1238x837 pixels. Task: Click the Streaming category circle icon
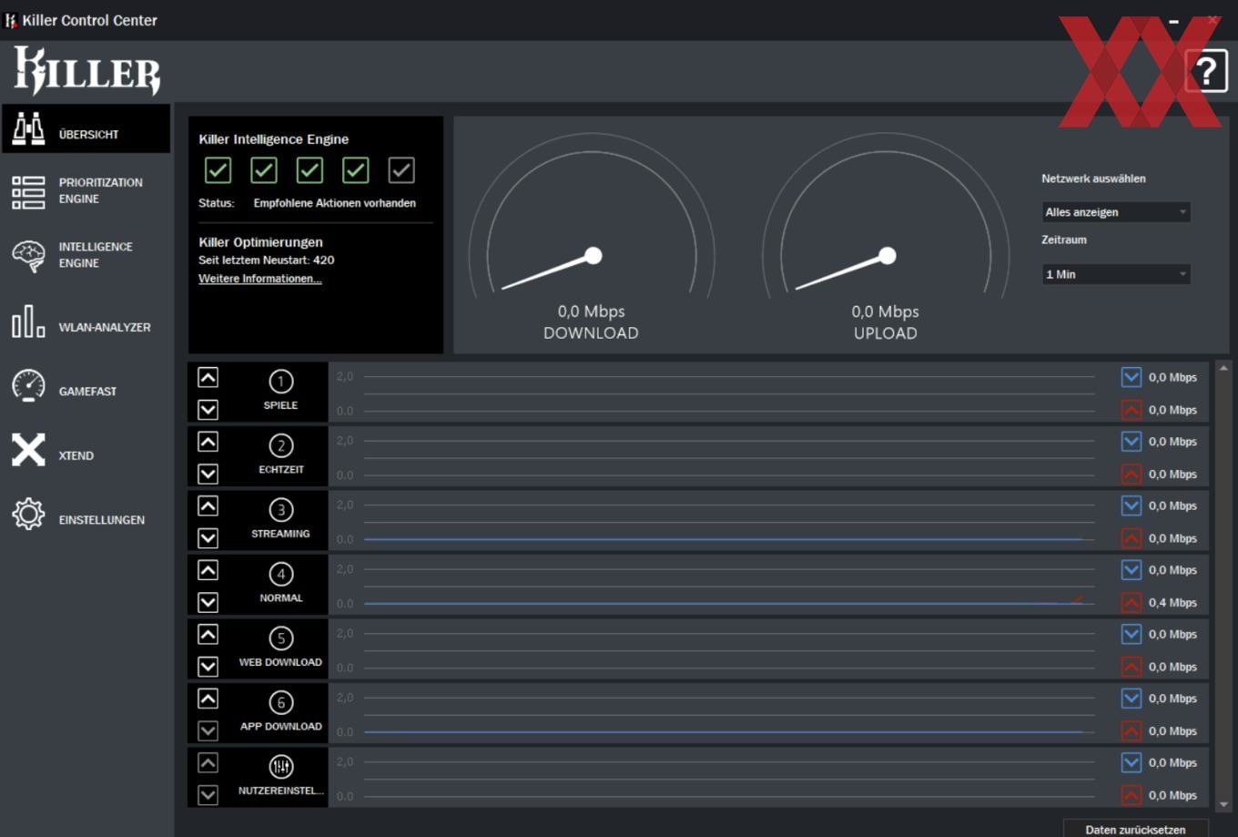(280, 509)
